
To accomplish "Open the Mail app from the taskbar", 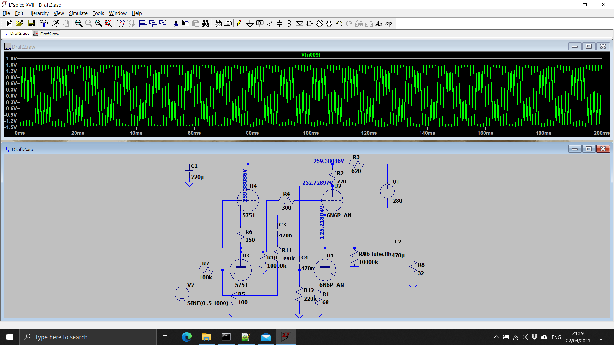I will coord(266,337).
